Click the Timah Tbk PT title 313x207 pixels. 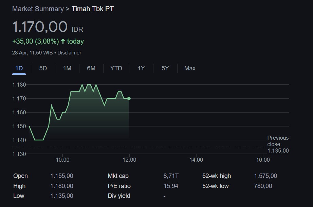(x=92, y=9)
